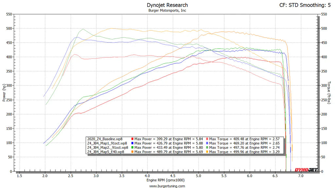Click the Power (hp) left axis label
This screenshot has width=335, height=188.
coord(4,92)
